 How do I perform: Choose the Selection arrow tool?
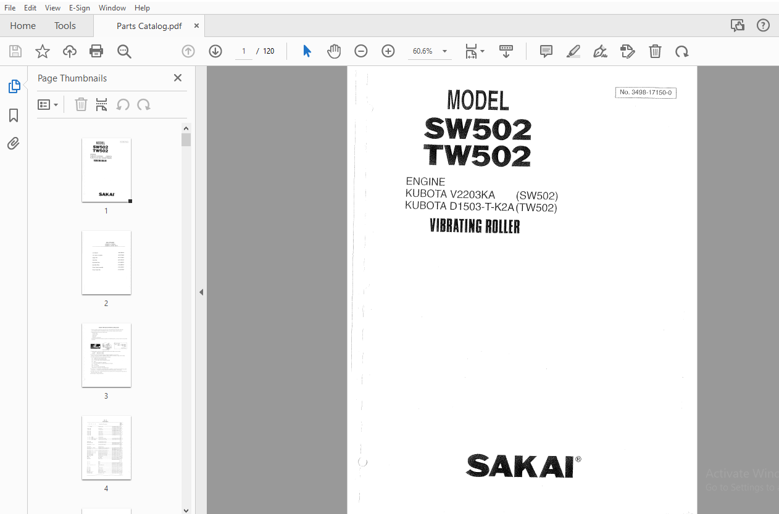307,51
